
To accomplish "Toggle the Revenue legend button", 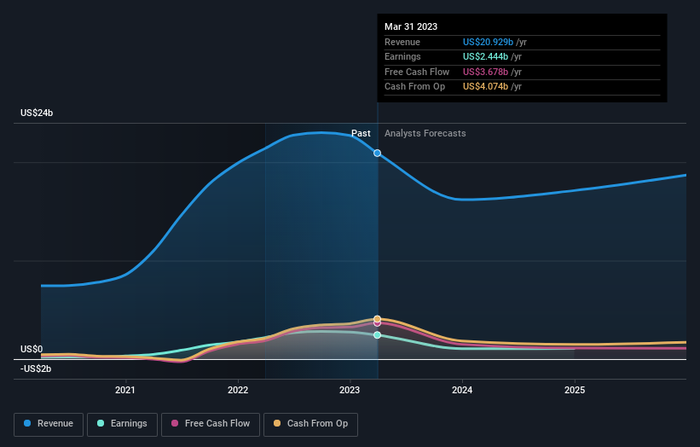I will tap(49, 424).
